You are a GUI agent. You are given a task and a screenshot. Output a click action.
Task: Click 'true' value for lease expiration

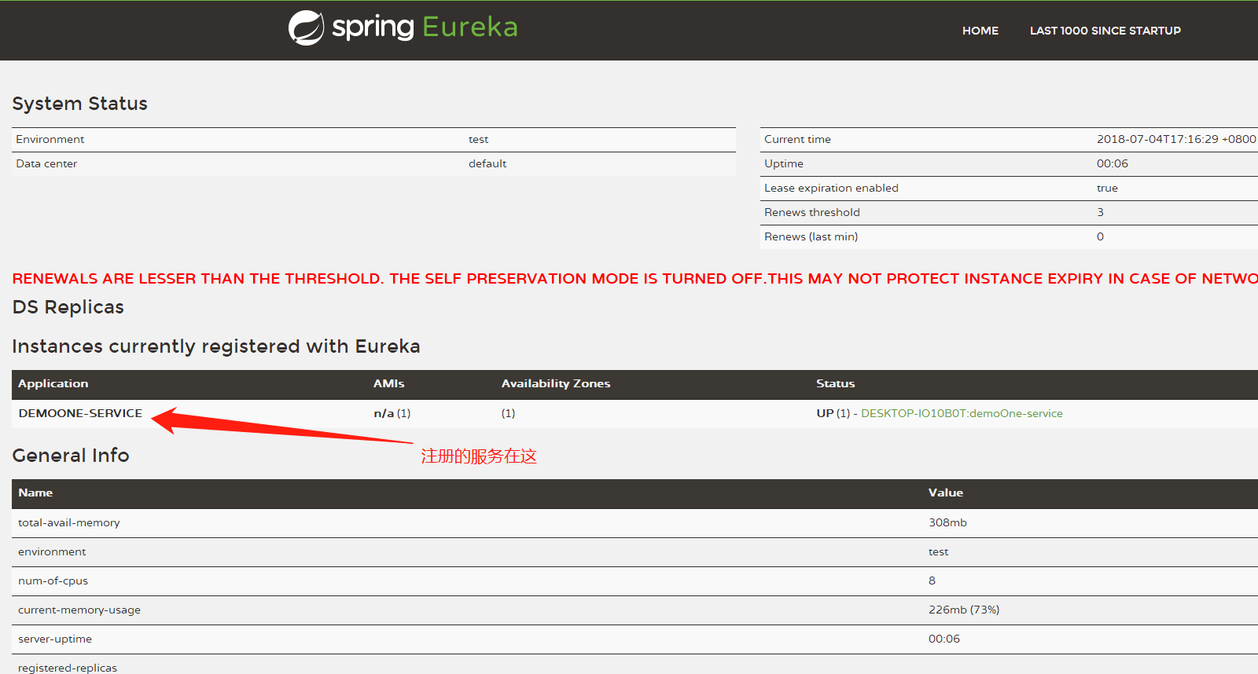tap(1107, 188)
